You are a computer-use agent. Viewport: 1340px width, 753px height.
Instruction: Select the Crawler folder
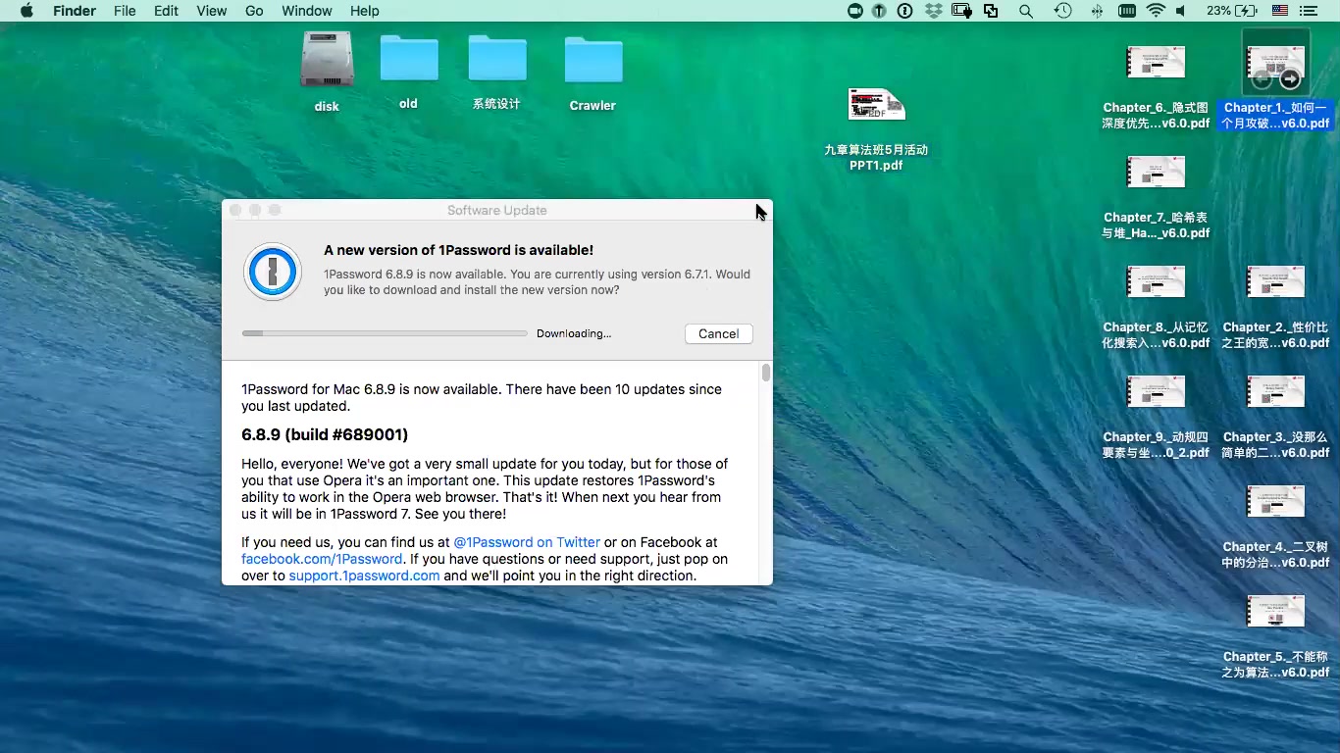pyautogui.click(x=593, y=60)
